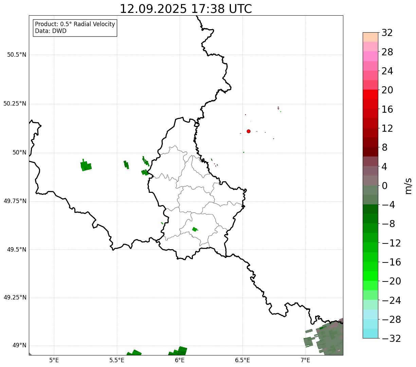Click the 49.5°N latitude label
Image resolution: width=416 pixels, height=367 pixels.
click(x=17, y=250)
